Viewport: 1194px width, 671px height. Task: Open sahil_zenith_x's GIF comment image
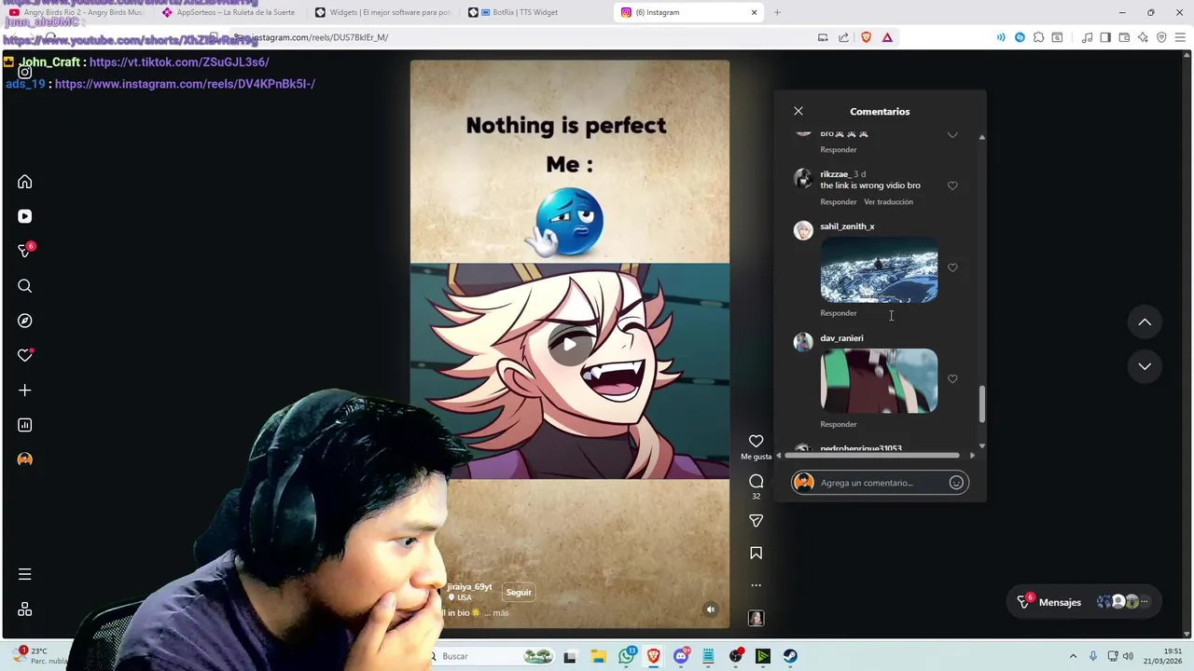click(x=879, y=269)
